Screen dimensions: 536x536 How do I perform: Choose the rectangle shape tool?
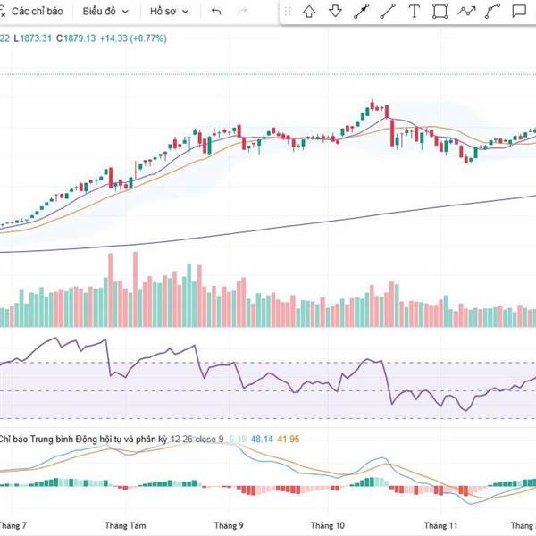point(440,13)
